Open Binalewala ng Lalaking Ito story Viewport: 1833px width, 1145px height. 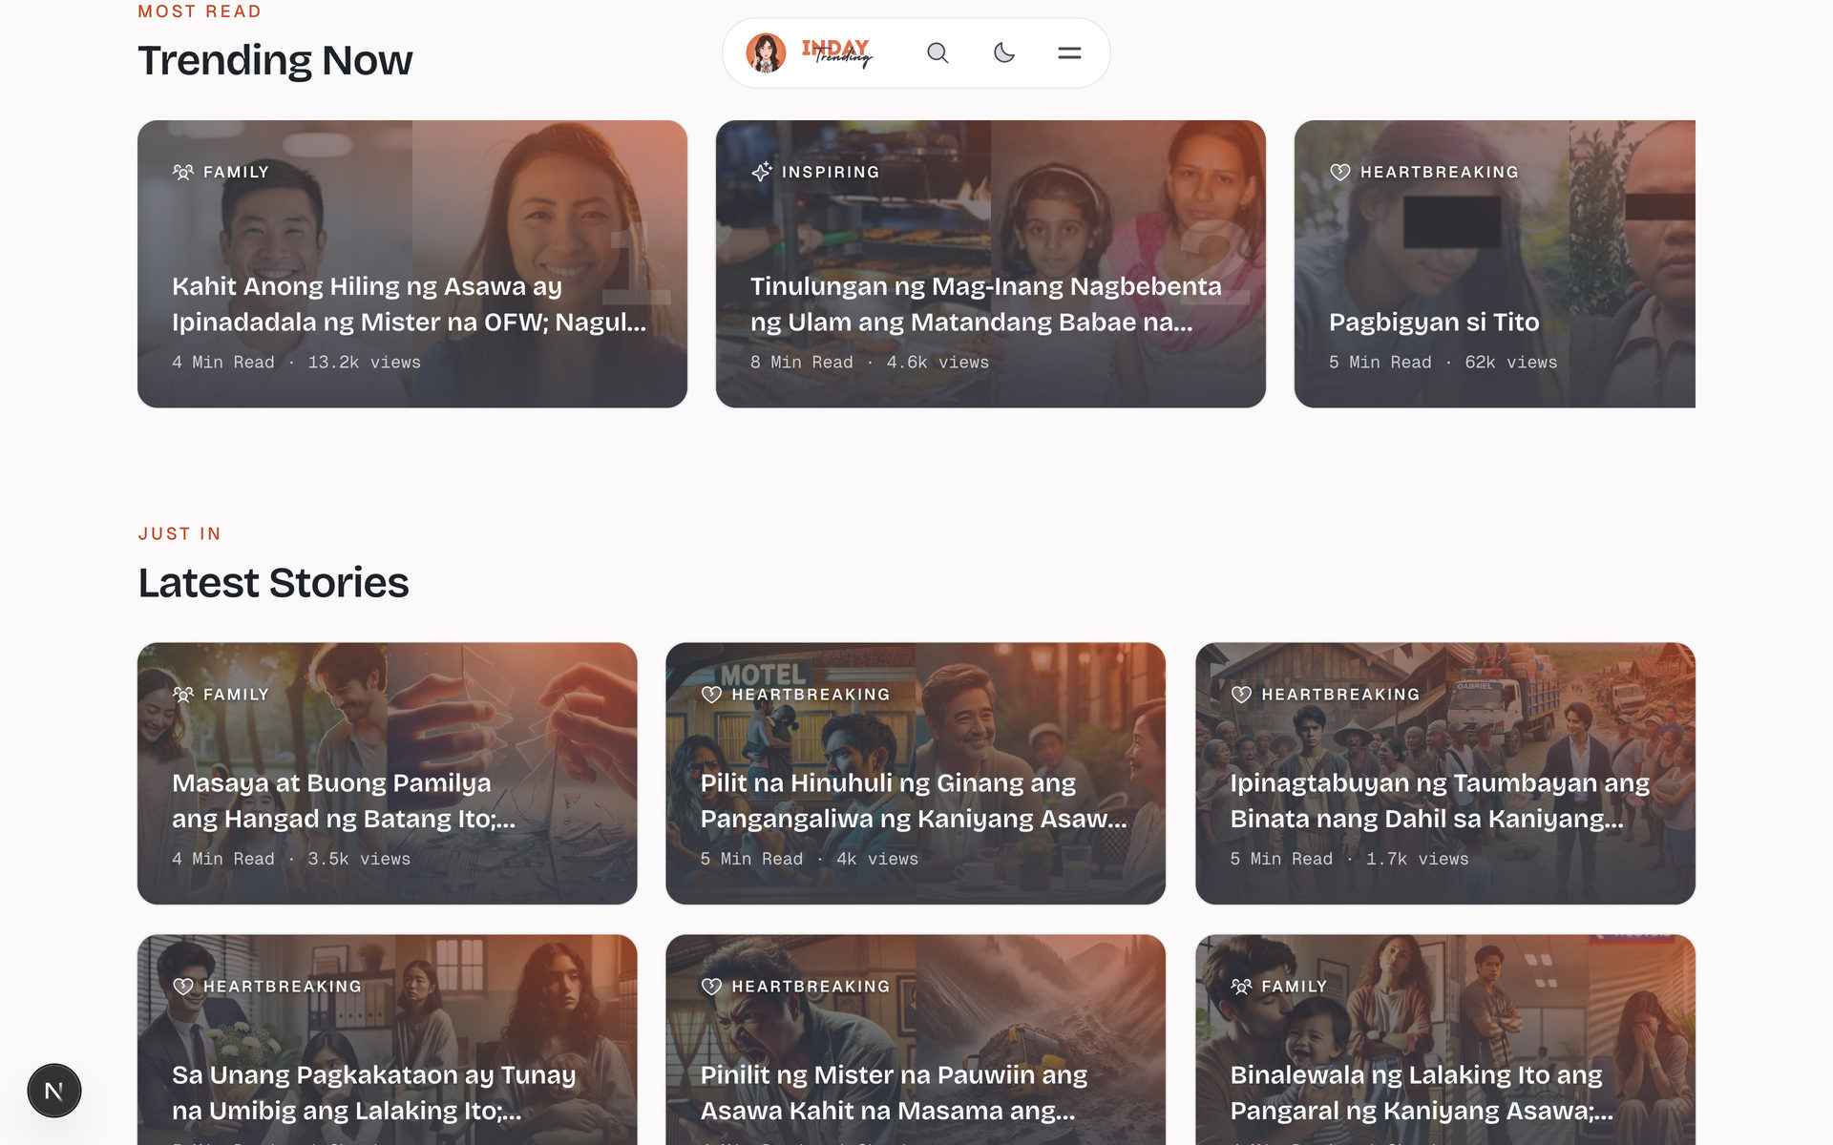pyautogui.click(x=1445, y=1040)
